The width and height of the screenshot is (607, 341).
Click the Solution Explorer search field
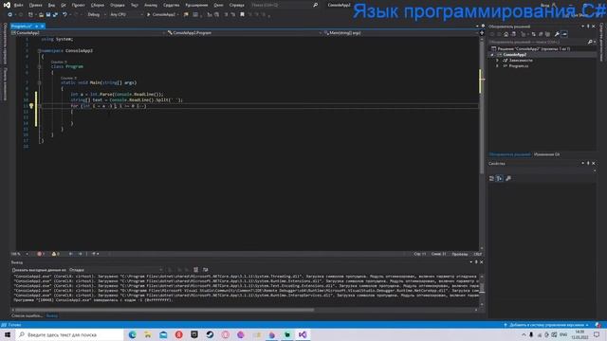coord(542,42)
